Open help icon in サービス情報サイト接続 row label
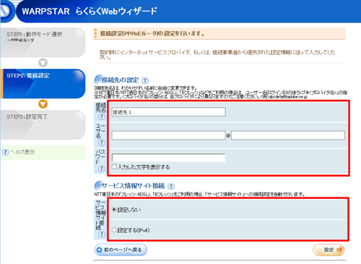Image resolution: width=361 pixels, height=264 pixels. (x=102, y=234)
